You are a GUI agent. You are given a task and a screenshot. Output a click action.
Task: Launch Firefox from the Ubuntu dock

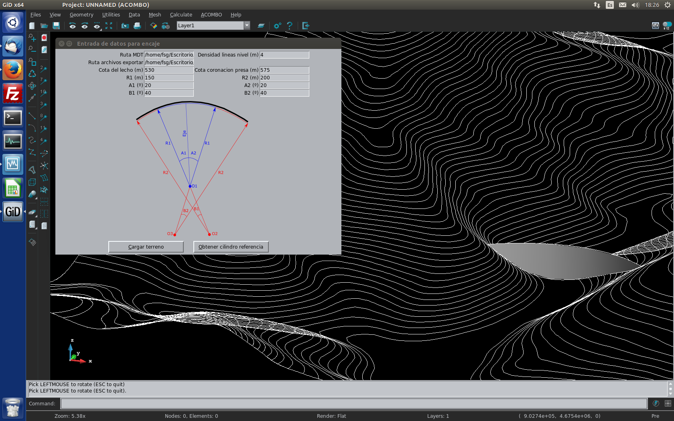point(13,71)
